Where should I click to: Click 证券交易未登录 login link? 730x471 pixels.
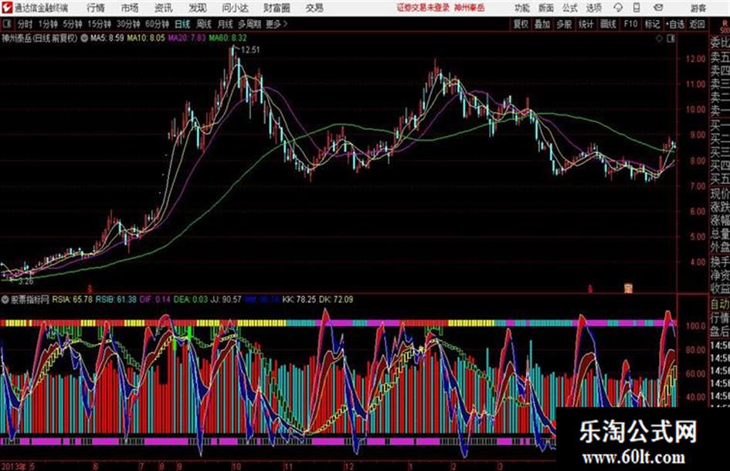click(x=423, y=8)
